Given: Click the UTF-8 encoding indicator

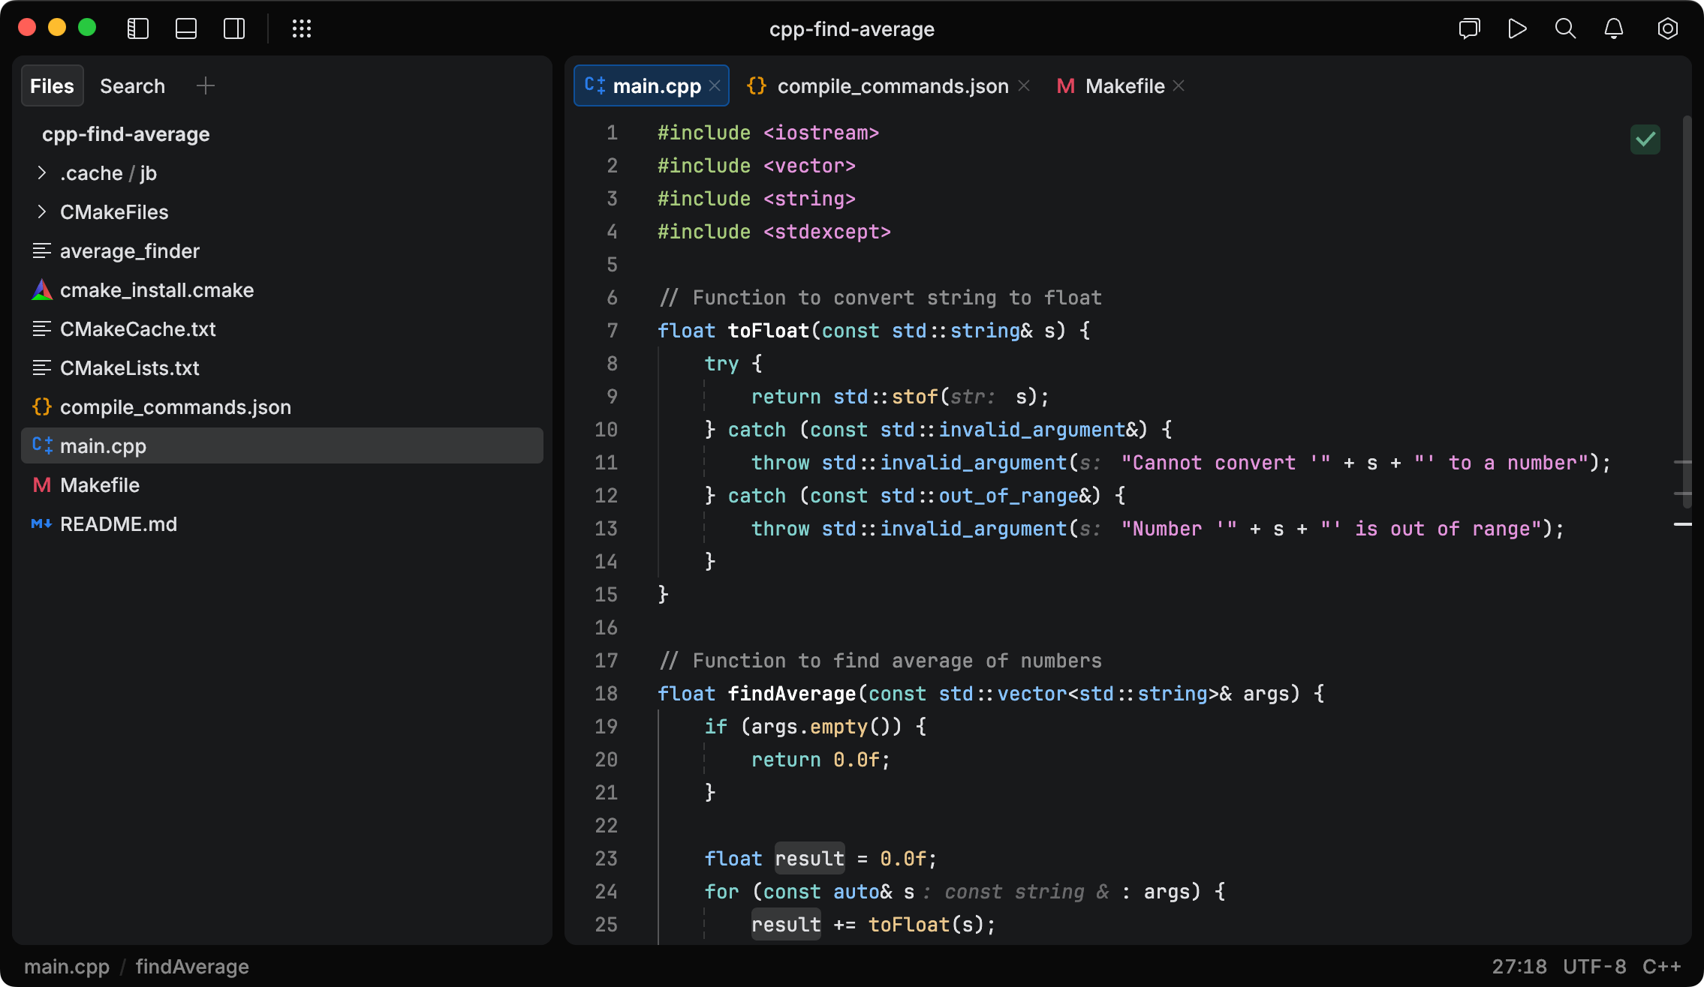Looking at the screenshot, I should [x=1594, y=967].
